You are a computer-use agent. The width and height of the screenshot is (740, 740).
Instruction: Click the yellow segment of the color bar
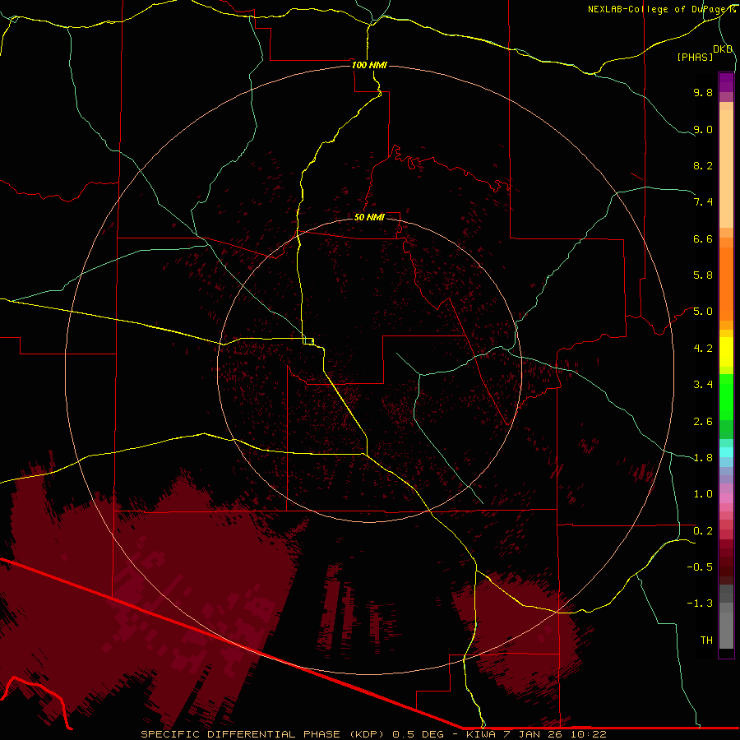click(726, 352)
